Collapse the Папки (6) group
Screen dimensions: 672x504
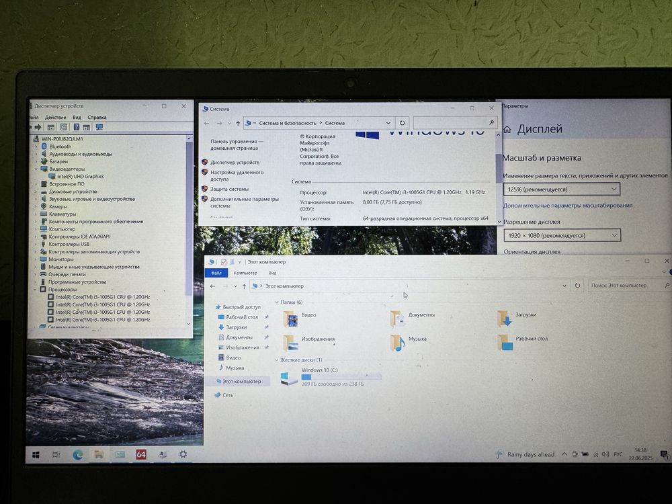tap(277, 302)
